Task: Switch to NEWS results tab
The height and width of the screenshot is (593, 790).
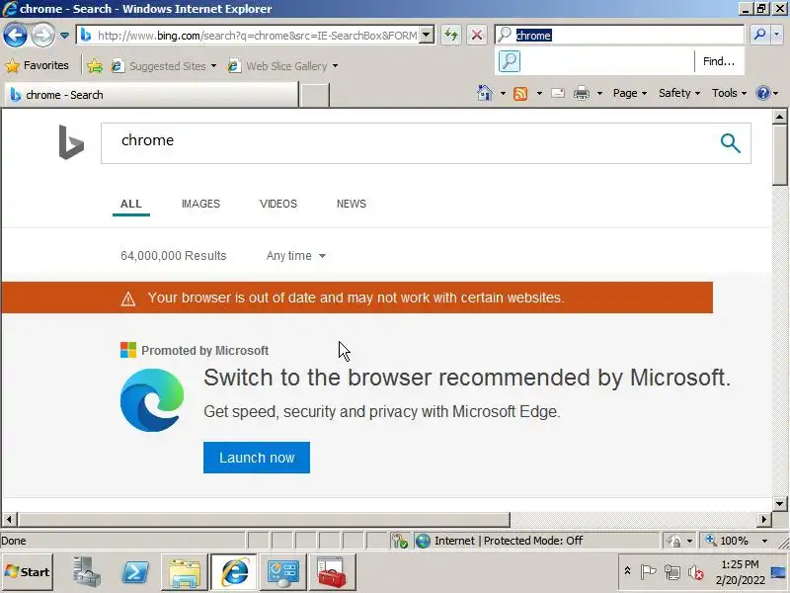Action: tap(352, 204)
